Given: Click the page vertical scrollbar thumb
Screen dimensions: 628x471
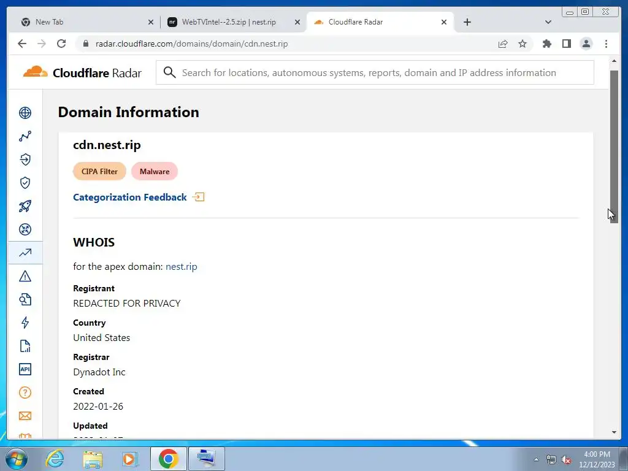Looking at the screenshot, I should pyautogui.click(x=614, y=146).
